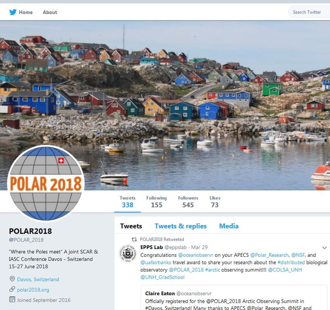This screenshot has width=330, height=310.
Task: View the 545 Followers list
Action: [188, 202]
